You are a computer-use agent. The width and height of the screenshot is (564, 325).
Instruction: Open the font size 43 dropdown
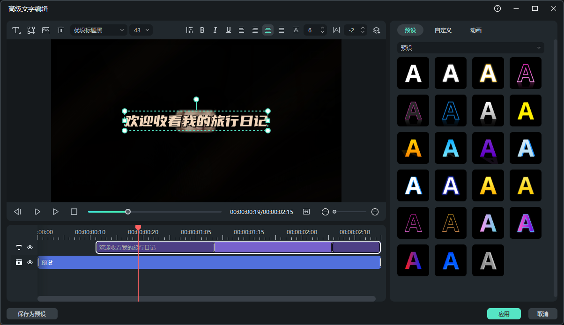point(141,30)
